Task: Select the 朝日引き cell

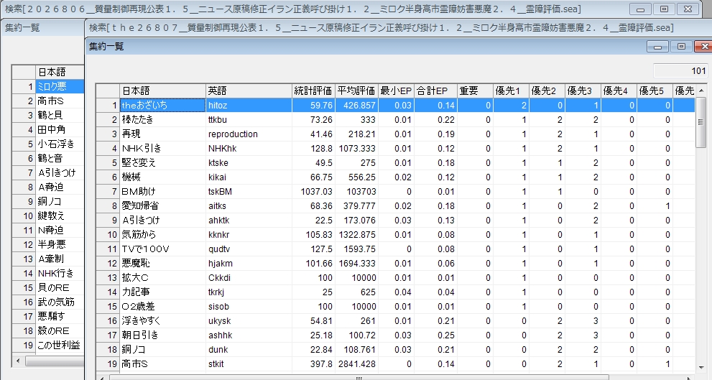Action: pos(162,335)
